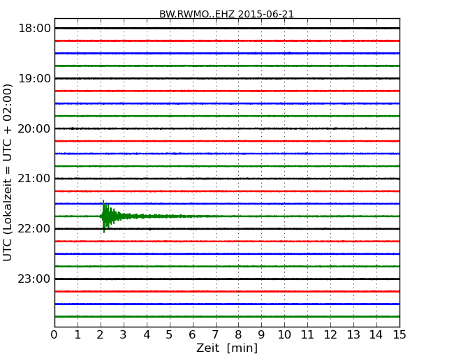Screen dimensions: 454x363
Task: Click the x-axis tick label 12
Action: [330, 334]
